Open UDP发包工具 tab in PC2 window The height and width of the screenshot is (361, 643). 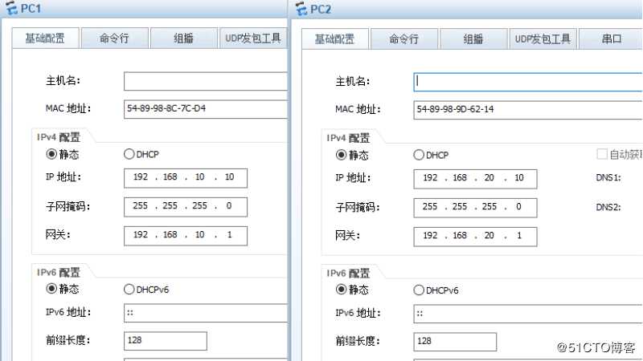coord(543,39)
